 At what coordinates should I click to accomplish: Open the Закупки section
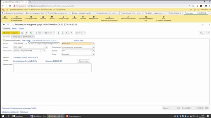[x=52, y=18]
